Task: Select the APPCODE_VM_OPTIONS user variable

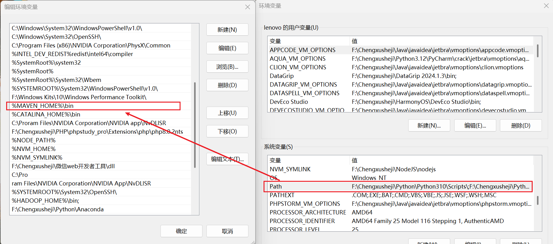Action: (400, 50)
